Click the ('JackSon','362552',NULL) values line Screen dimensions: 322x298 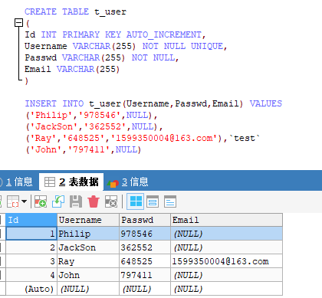(94, 126)
